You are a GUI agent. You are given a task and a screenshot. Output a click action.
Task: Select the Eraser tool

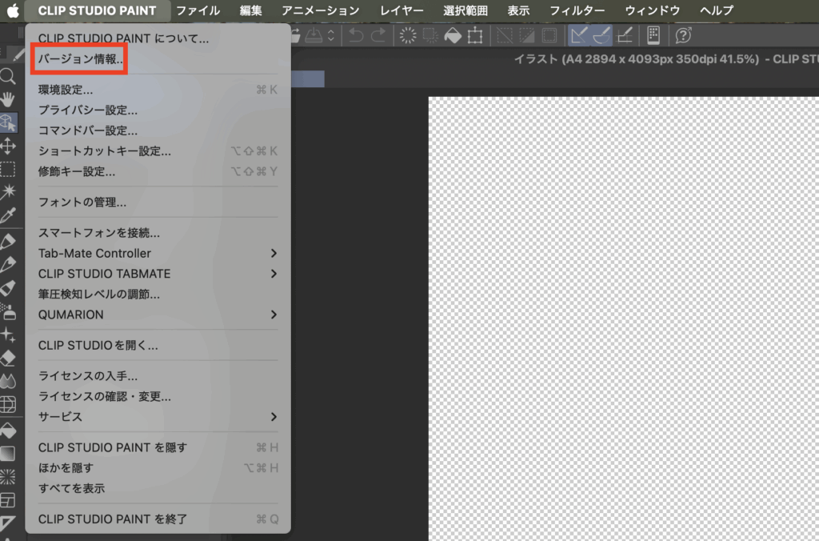coord(8,358)
